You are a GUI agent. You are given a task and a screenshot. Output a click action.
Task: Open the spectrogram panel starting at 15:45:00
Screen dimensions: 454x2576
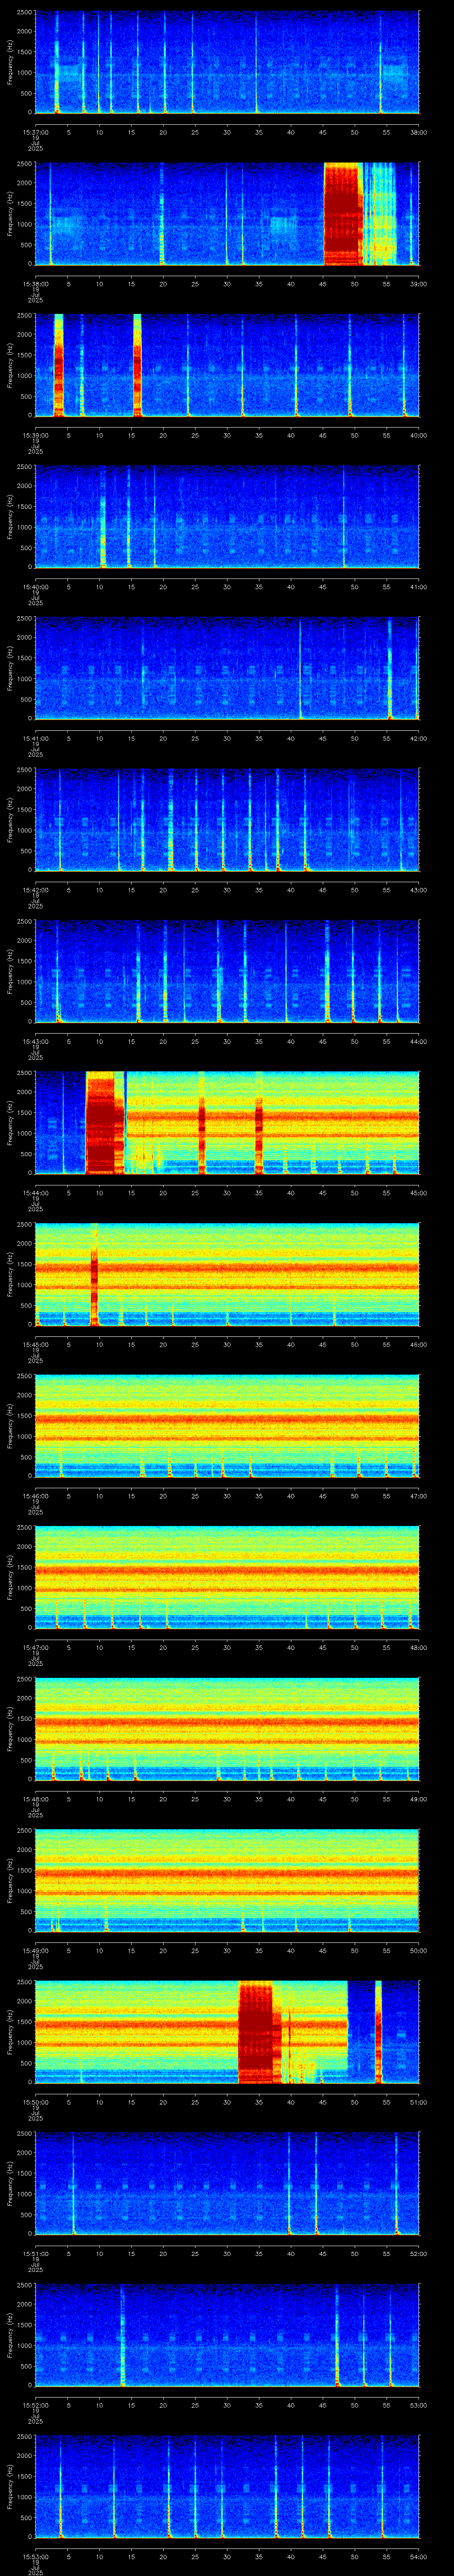pos(227,1274)
